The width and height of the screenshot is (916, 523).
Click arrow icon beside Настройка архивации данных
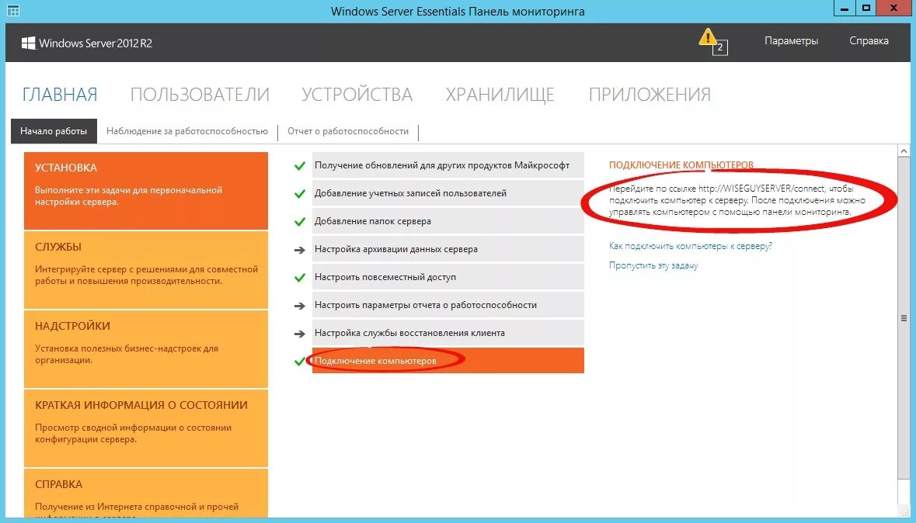pyautogui.click(x=300, y=250)
